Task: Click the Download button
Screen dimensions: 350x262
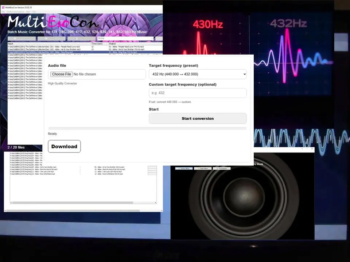Action: pyautogui.click(x=64, y=146)
